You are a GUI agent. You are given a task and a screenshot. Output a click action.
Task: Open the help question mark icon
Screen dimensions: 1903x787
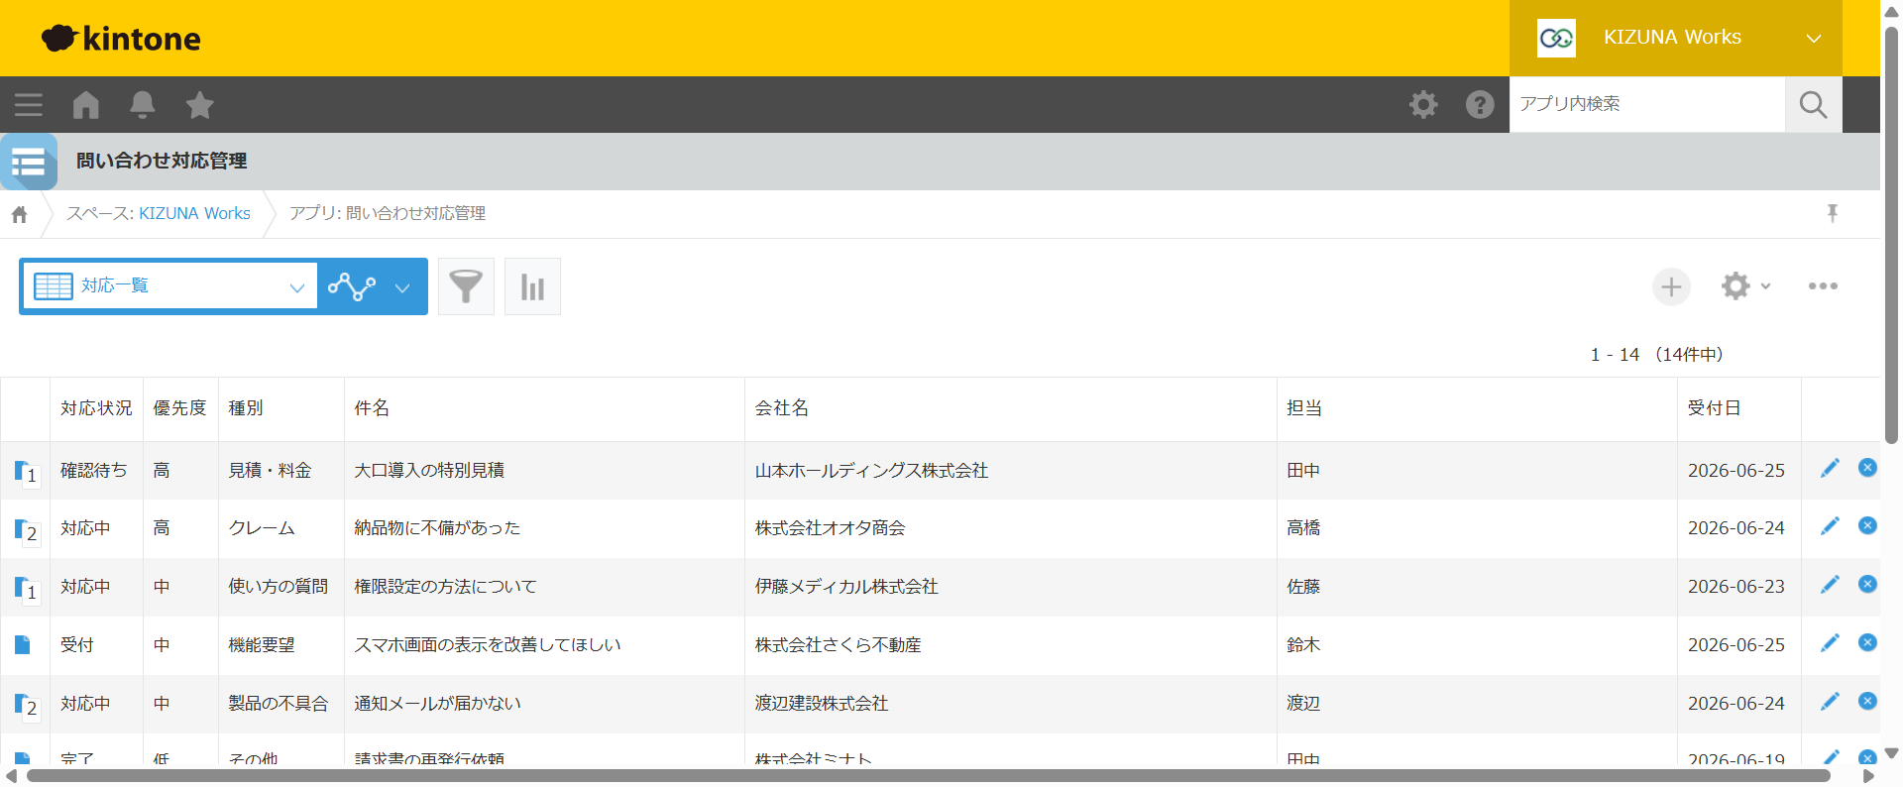coord(1480,104)
